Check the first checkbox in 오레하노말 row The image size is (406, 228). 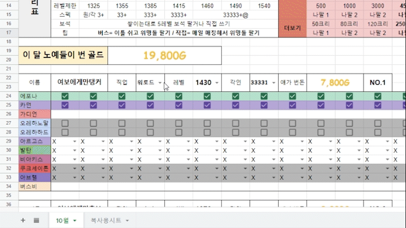click(x=65, y=123)
